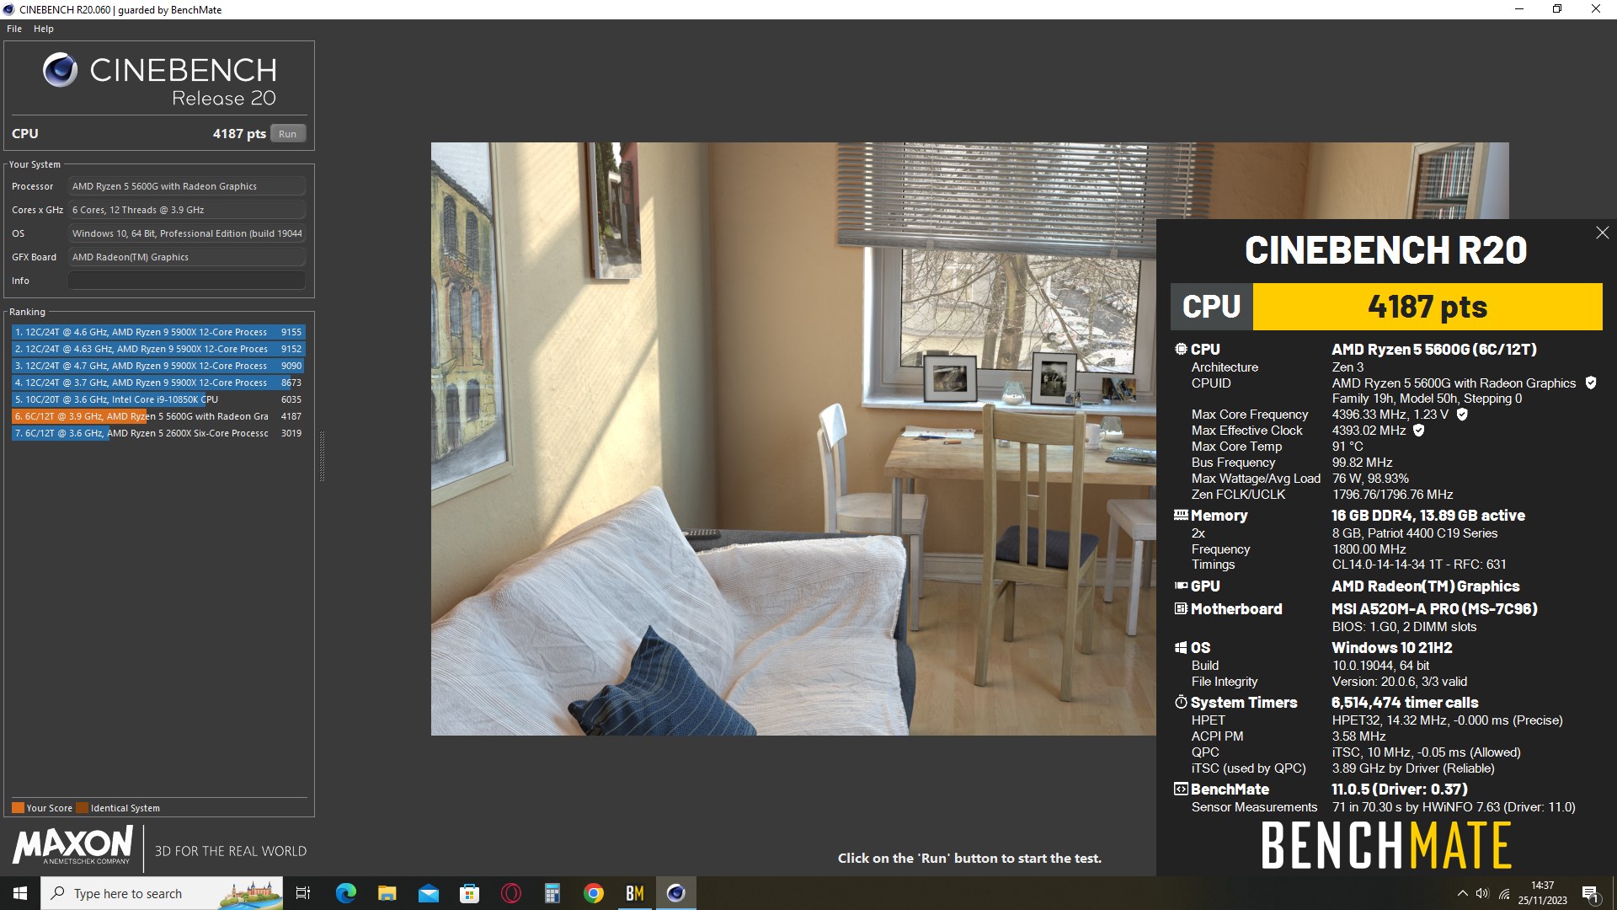Open Microsoft Edge from the taskbar
1617x910 pixels.
tap(345, 893)
